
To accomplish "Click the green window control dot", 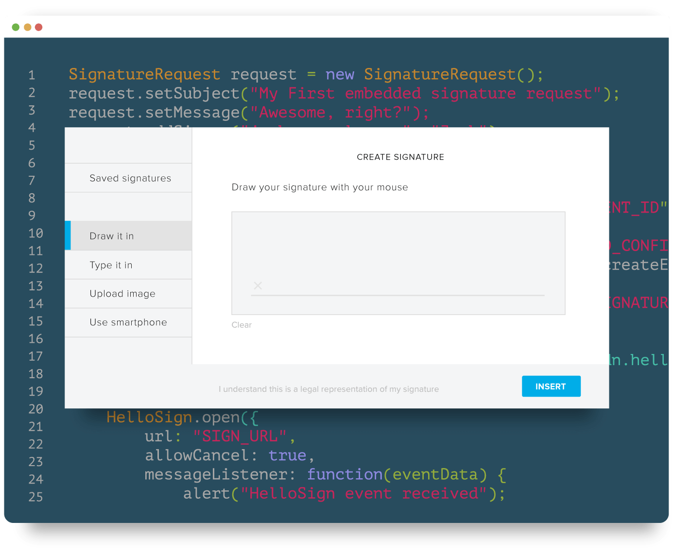I will point(16,27).
